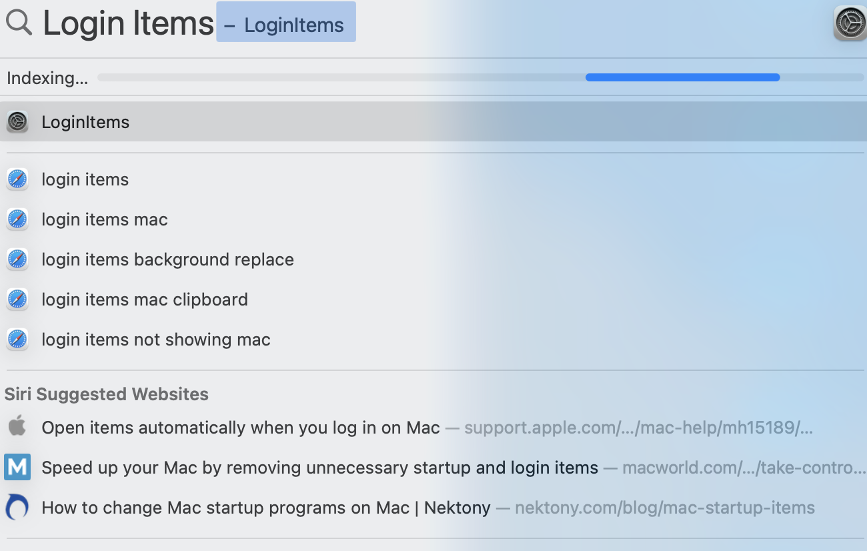867x551 pixels.
Task: Click Safari icon beside "login items mac"
Action: point(17,219)
